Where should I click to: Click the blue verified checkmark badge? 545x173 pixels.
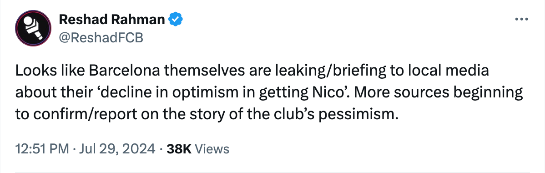pyautogui.click(x=176, y=20)
